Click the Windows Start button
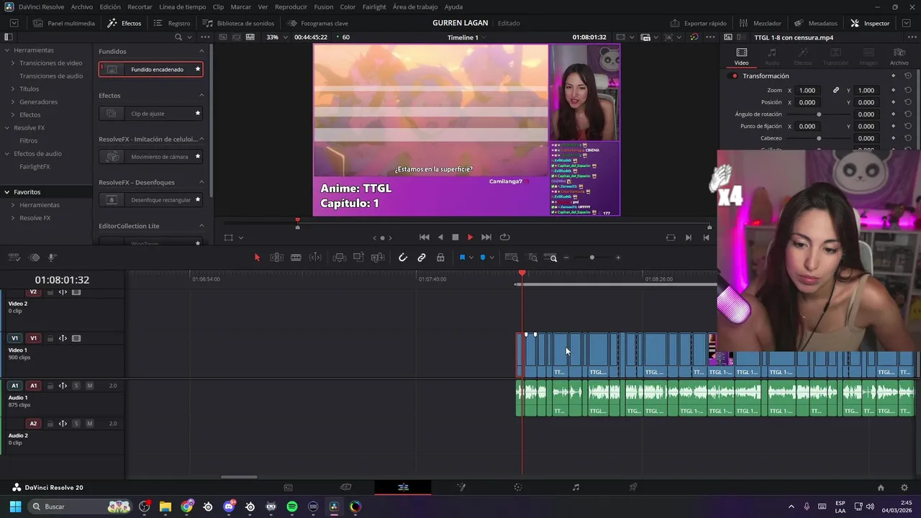Screen dimensions: 921x518 coord(15,507)
